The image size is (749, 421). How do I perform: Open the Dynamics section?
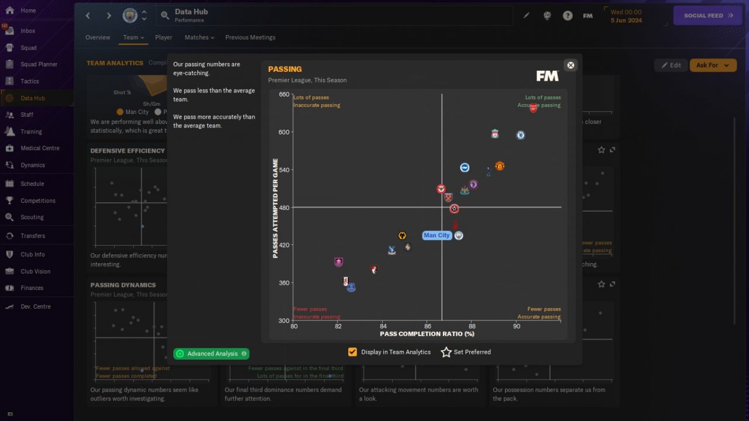click(33, 165)
